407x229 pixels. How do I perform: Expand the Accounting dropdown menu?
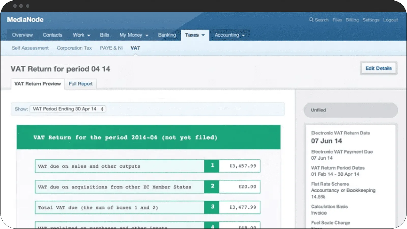[x=229, y=35]
